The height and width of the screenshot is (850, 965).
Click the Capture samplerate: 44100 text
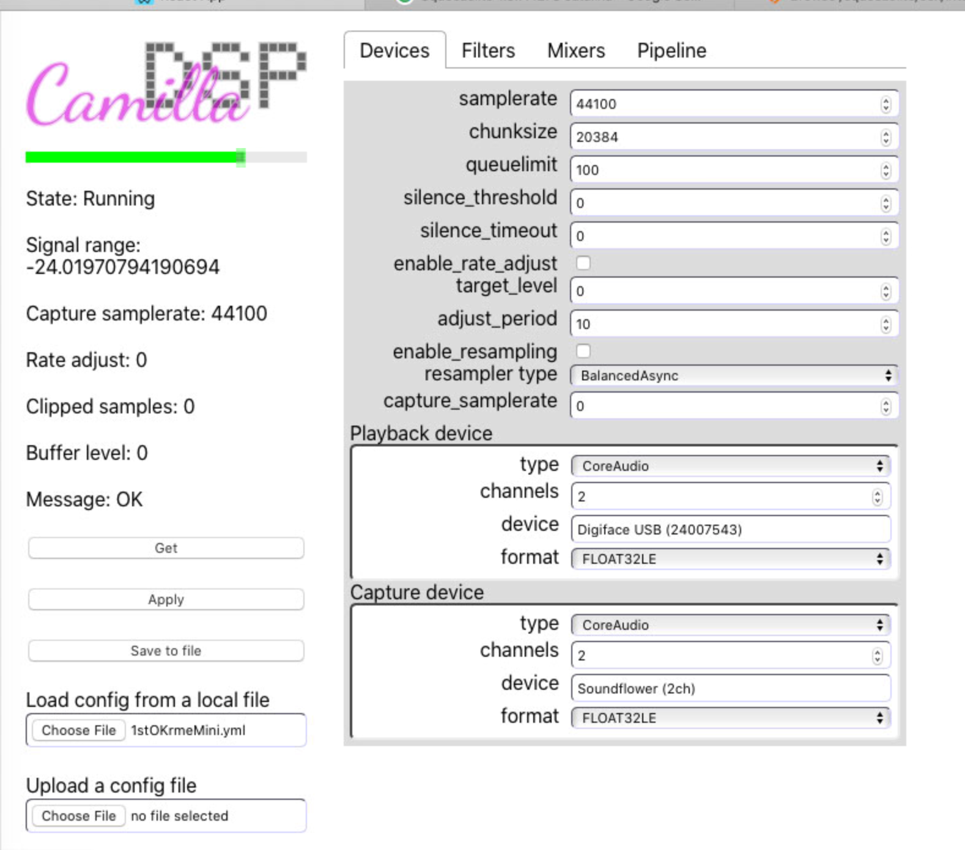pyautogui.click(x=147, y=314)
